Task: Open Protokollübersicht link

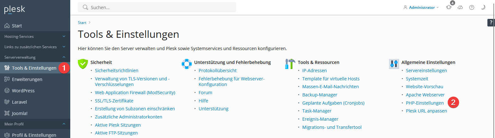Action: [217, 71]
